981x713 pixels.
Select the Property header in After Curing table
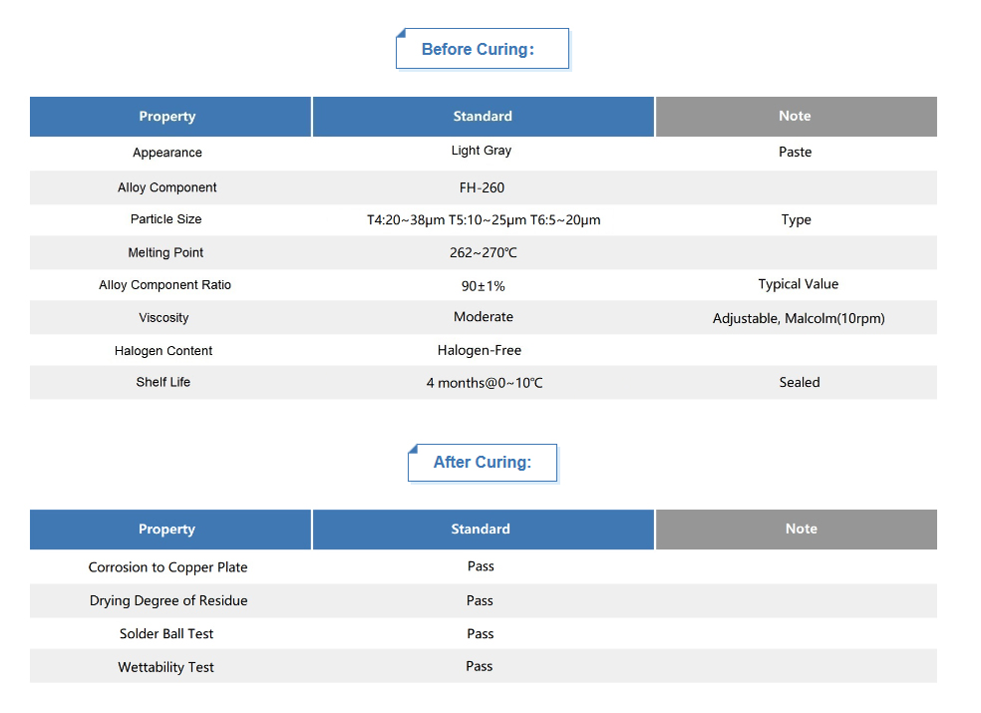pyautogui.click(x=170, y=530)
